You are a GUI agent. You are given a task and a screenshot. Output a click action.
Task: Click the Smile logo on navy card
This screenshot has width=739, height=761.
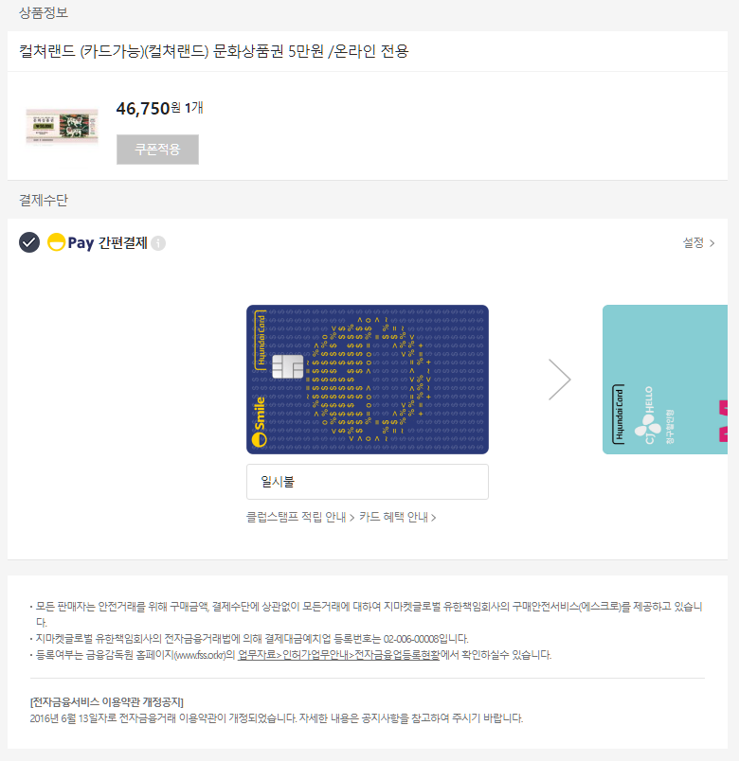(260, 421)
